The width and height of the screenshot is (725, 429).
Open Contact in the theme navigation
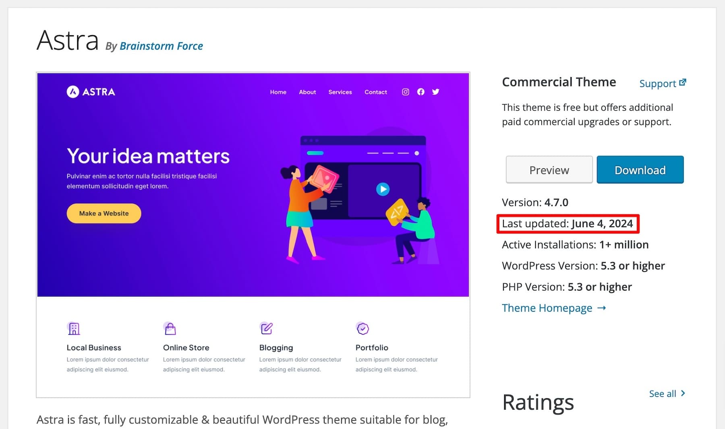pos(375,92)
